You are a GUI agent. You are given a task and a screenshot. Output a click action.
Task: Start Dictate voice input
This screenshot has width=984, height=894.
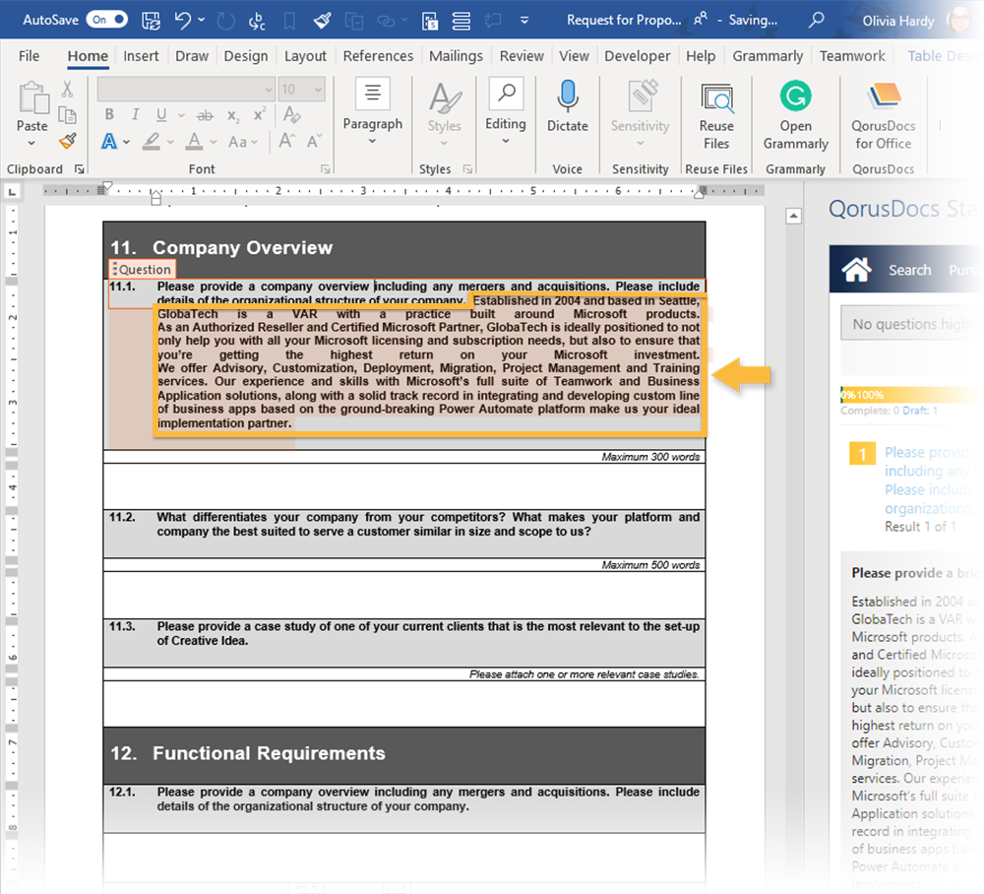pyautogui.click(x=568, y=106)
